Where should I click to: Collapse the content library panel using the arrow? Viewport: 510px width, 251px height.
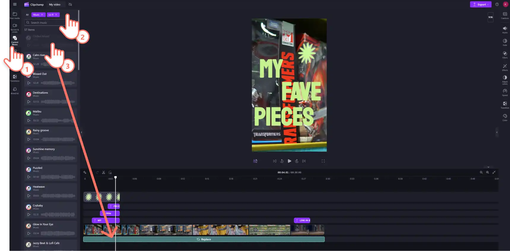tap(81, 132)
